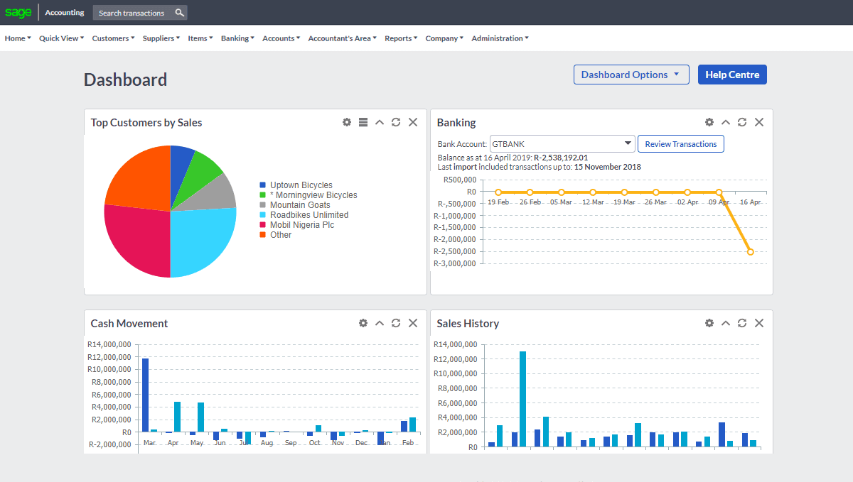Refresh the Cash Movement widget
Image resolution: width=853 pixels, height=482 pixels.
click(395, 323)
